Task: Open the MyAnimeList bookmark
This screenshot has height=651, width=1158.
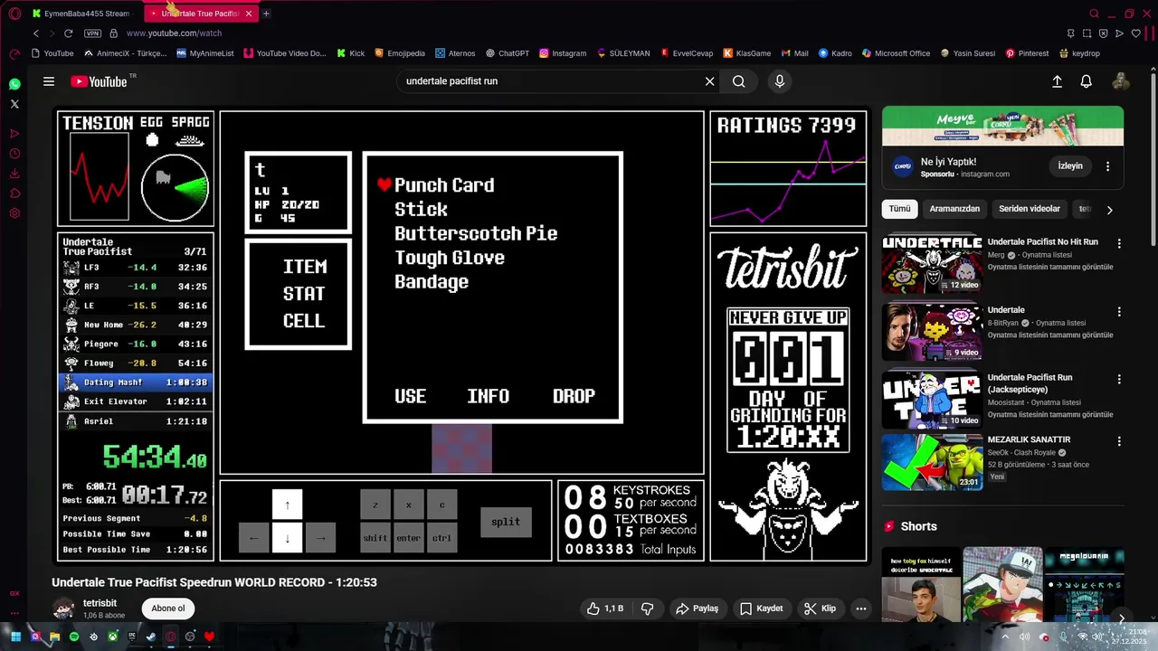Action: [204, 53]
